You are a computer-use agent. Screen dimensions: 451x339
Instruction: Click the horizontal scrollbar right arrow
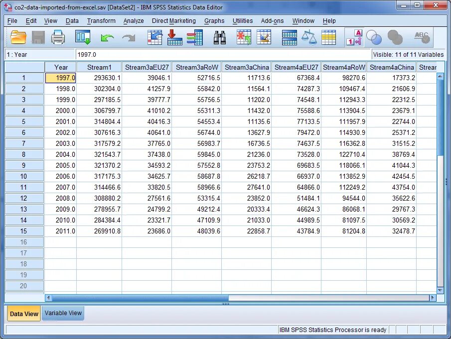pos(432,298)
